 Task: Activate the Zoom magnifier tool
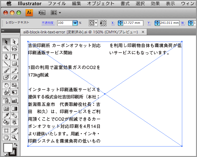tap(14, 138)
